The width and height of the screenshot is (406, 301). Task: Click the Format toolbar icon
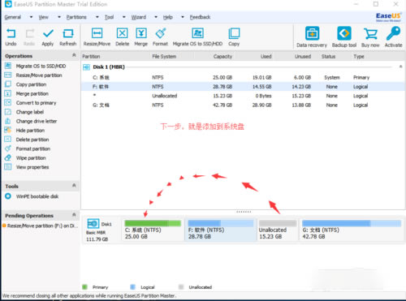[x=160, y=33]
